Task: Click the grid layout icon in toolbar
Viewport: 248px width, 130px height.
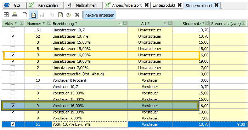Action: click(6, 15)
